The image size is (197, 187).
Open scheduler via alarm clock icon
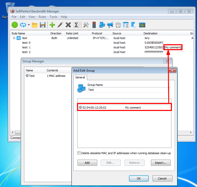coord(118,25)
